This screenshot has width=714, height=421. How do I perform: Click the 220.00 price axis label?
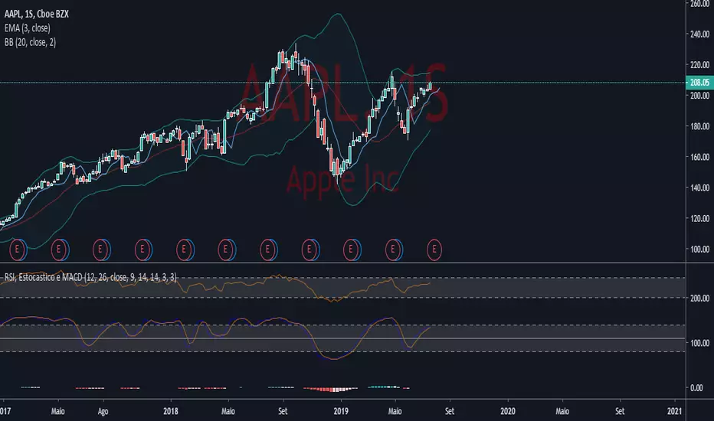(x=699, y=65)
